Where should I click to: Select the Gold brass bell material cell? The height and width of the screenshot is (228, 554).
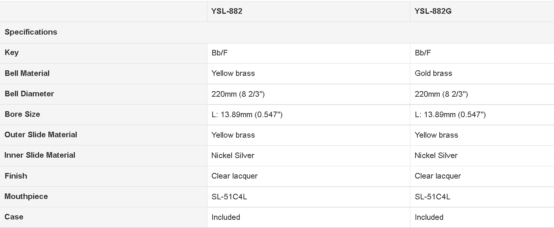click(433, 73)
